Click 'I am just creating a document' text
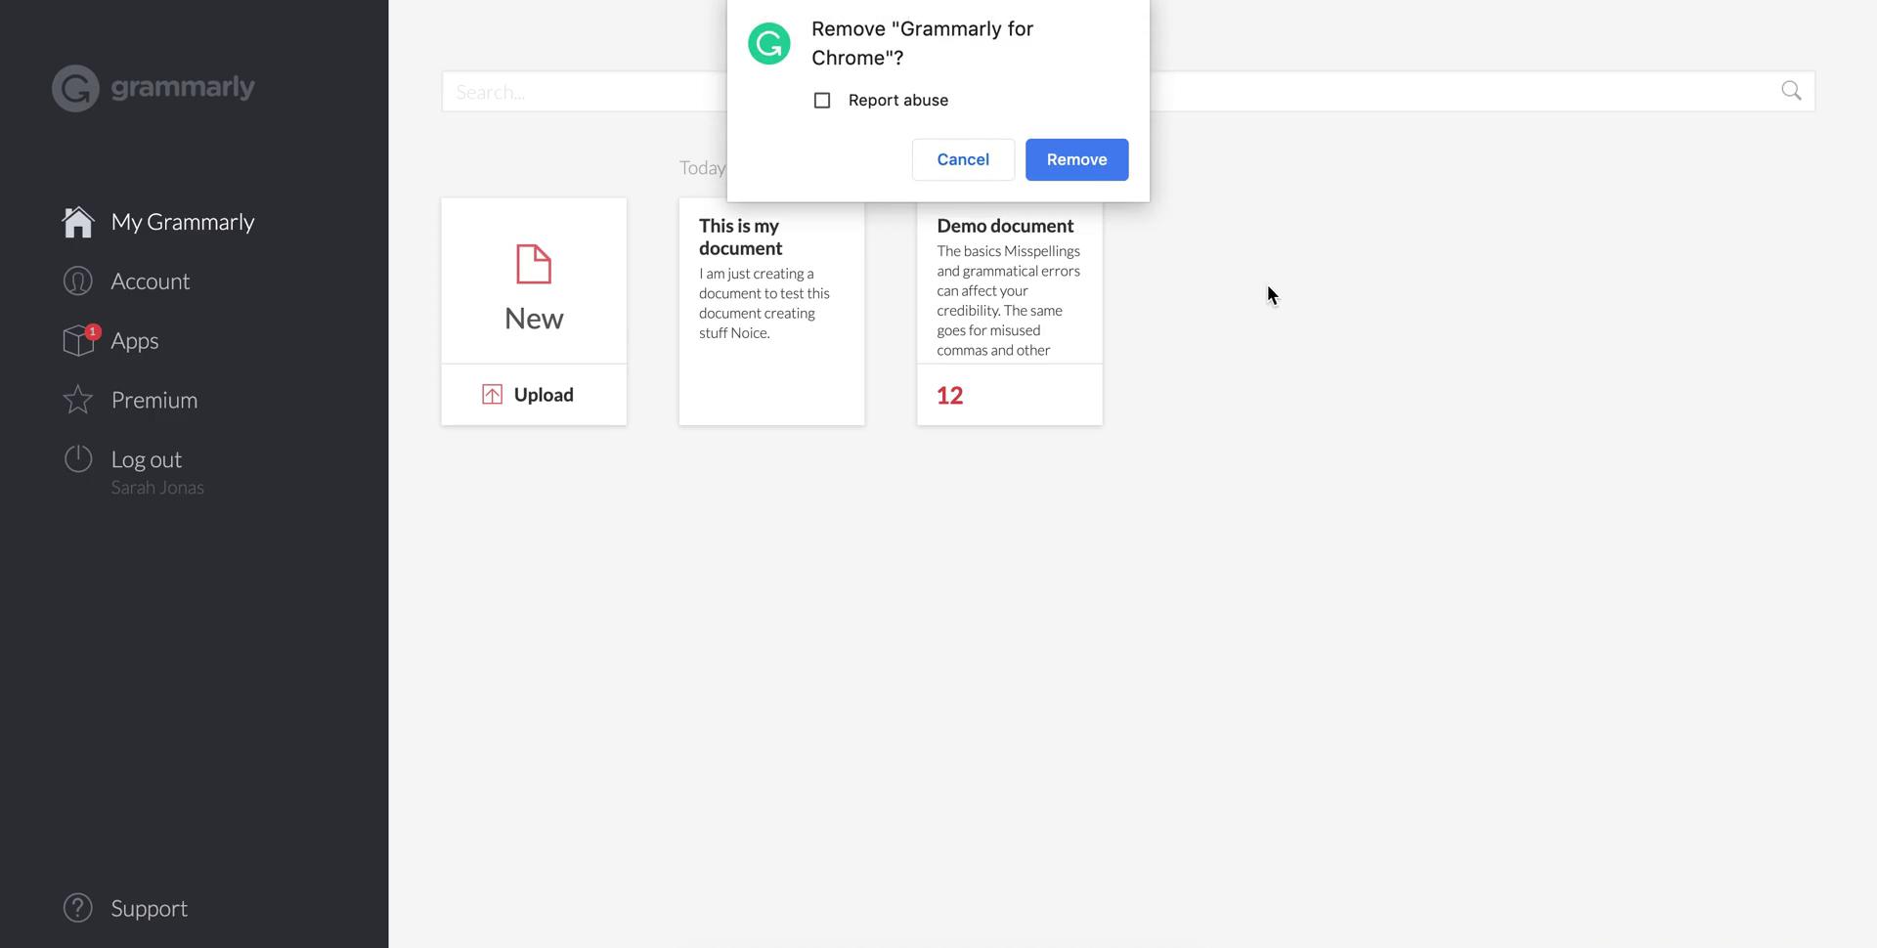1877x948 pixels. (x=764, y=303)
